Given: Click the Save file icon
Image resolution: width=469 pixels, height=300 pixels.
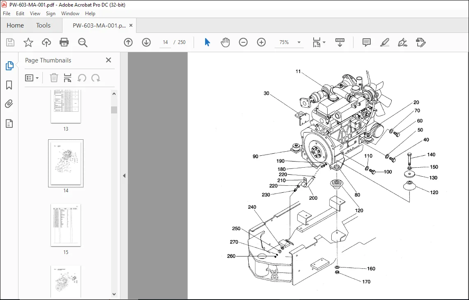Looking at the screenshot, I should coord(10,42).
